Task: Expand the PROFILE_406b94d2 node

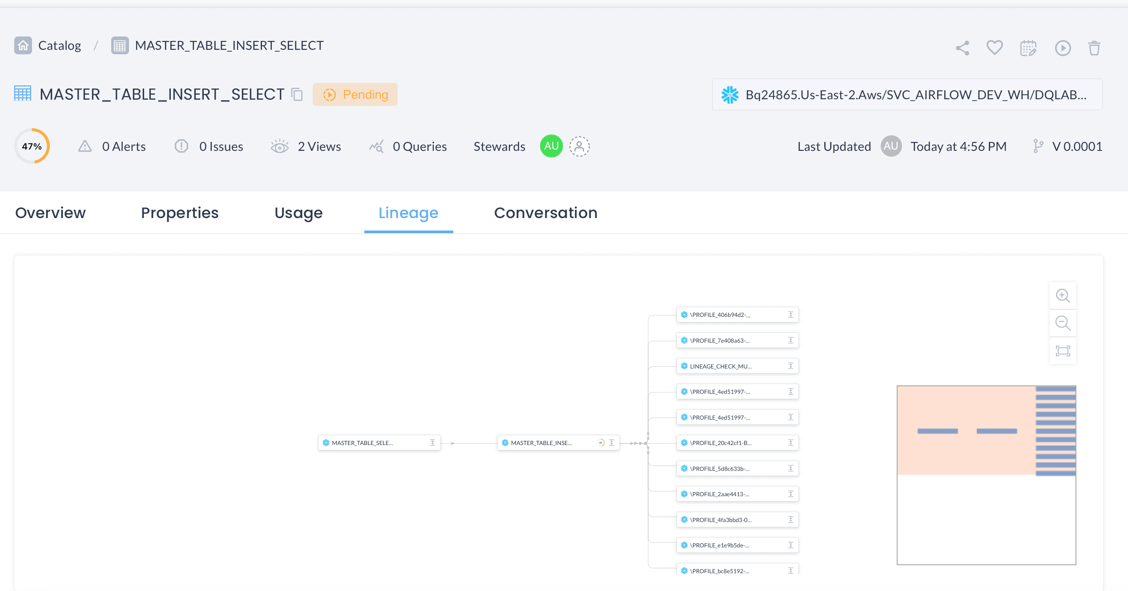Action: pos(790,315)
